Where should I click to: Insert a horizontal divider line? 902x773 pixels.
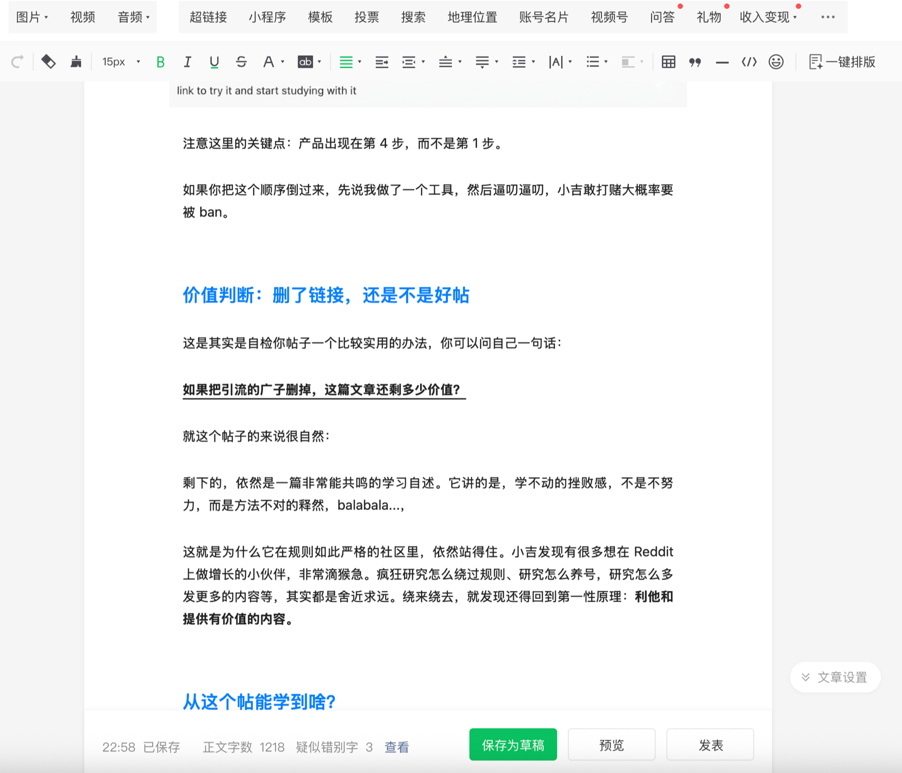(722, 62)
